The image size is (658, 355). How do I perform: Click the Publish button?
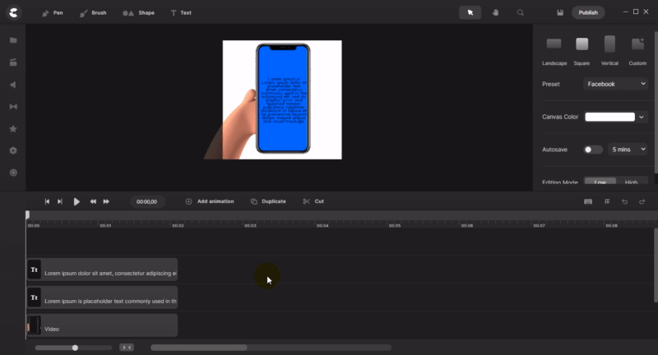588,12
